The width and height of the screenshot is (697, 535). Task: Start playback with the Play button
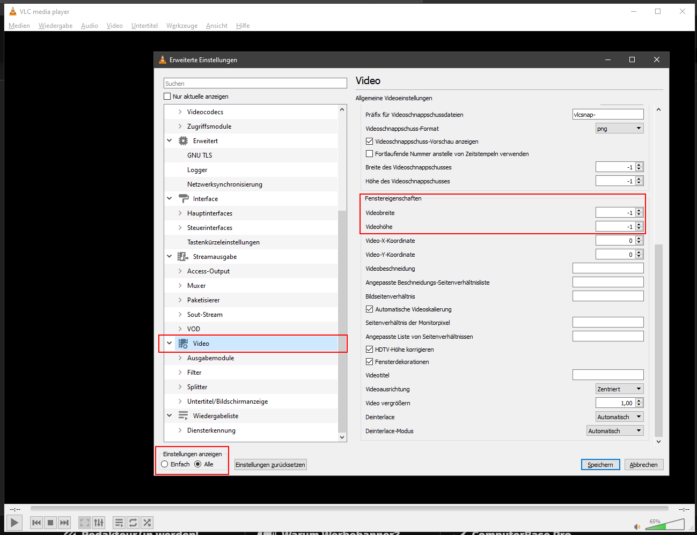coord(14,522)
